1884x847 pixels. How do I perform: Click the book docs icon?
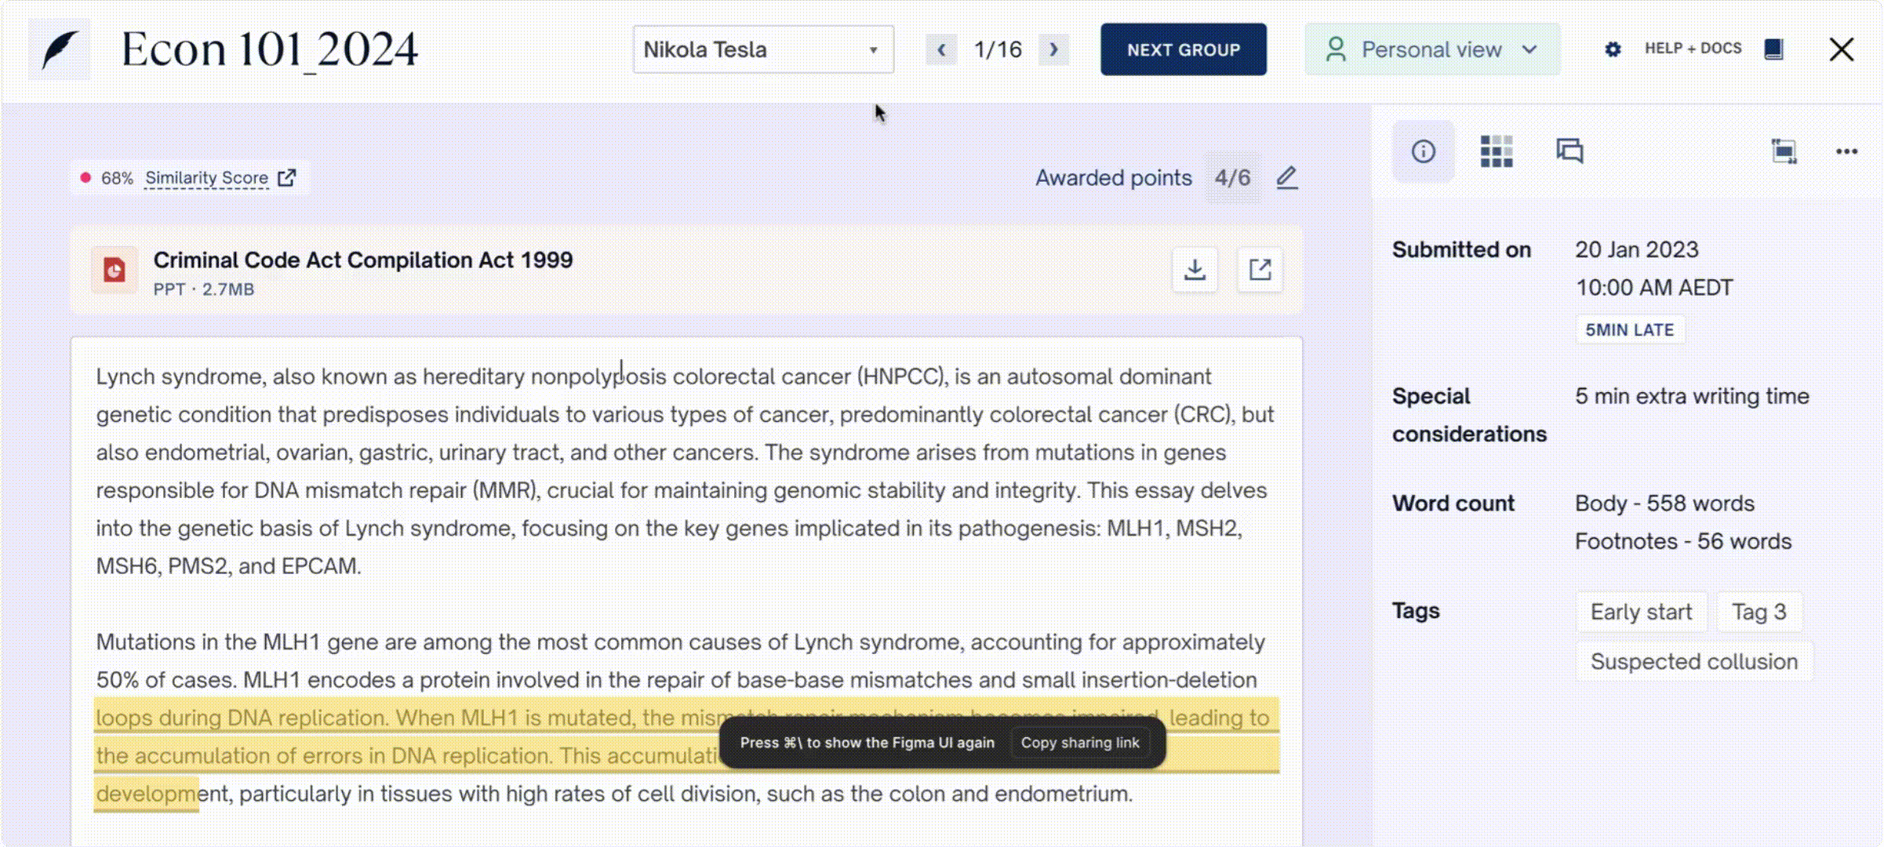point(1774,49)
